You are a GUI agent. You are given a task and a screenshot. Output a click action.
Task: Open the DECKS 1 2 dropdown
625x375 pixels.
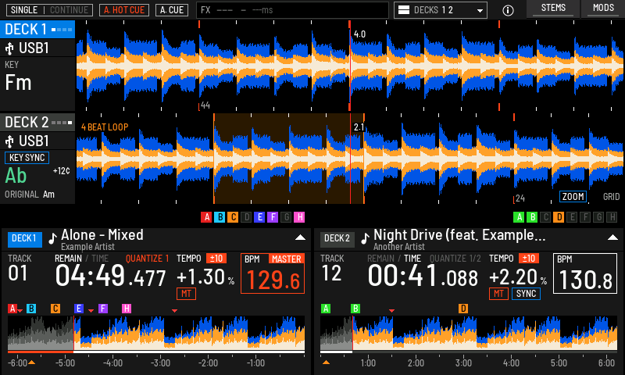[441, 10]
